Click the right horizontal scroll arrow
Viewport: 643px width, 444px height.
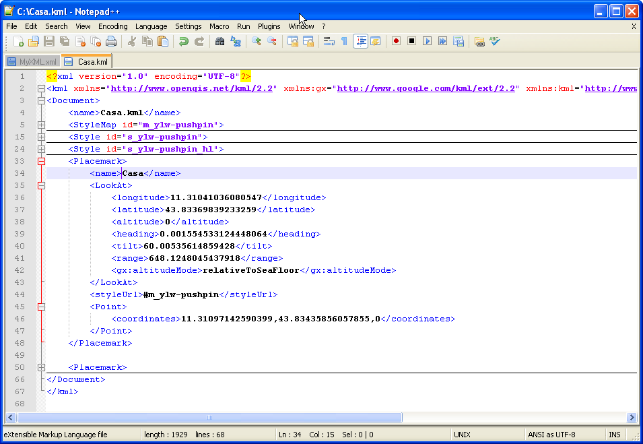coord(632,417)
